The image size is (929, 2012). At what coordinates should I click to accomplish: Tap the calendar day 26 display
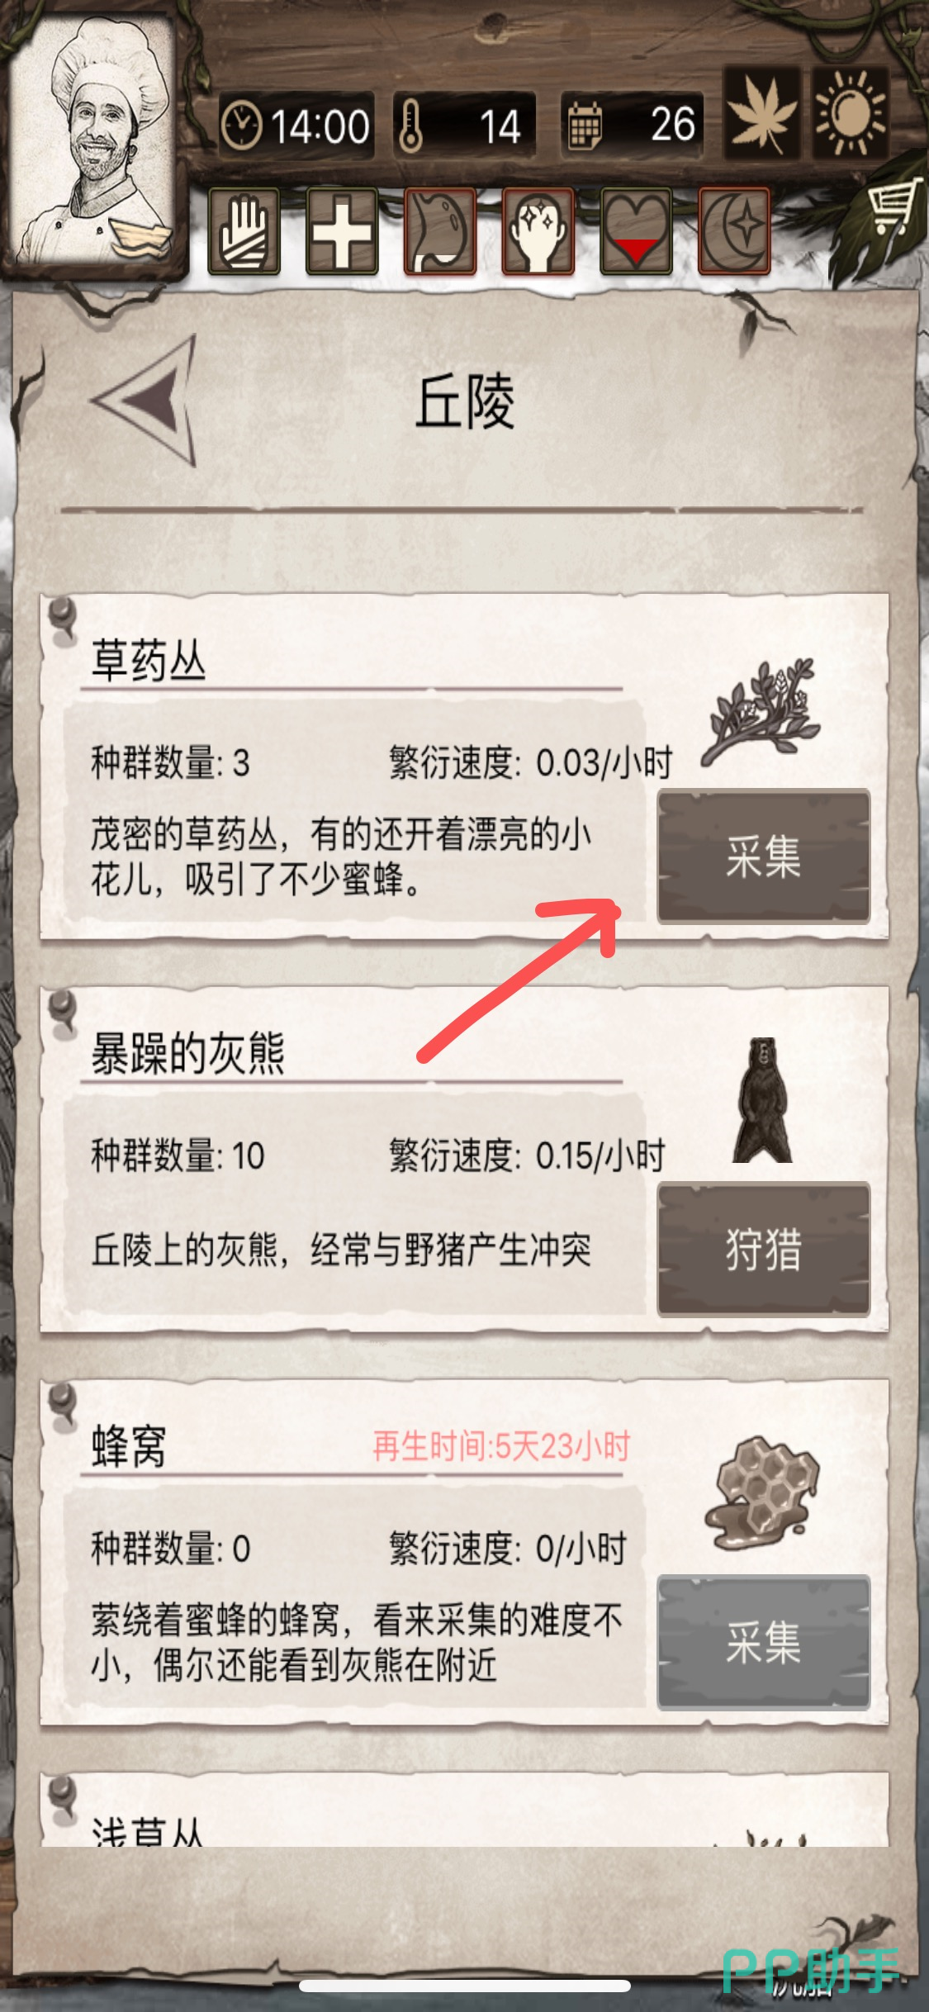[633, 126]
